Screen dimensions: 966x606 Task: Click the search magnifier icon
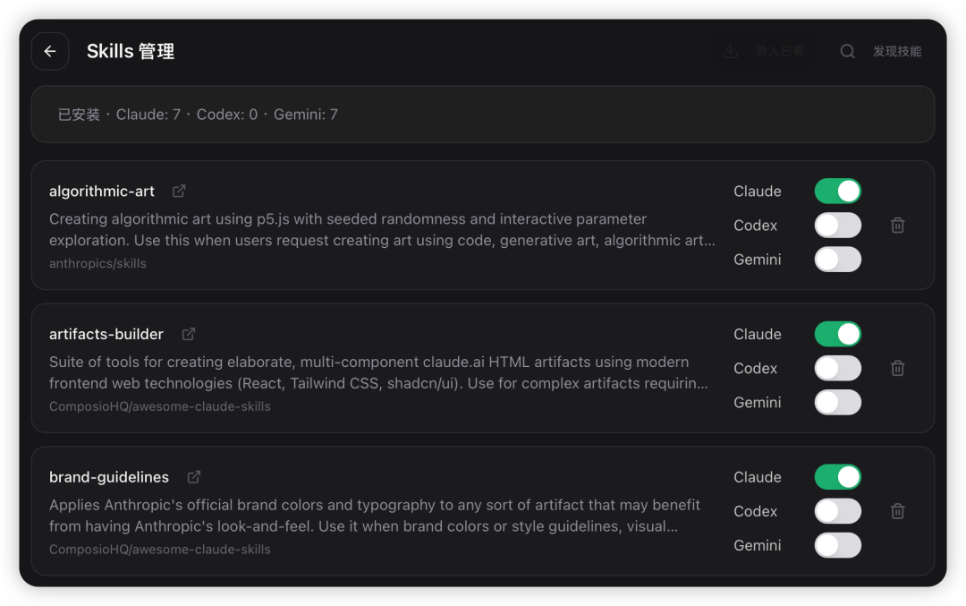[x=847, y=52]
